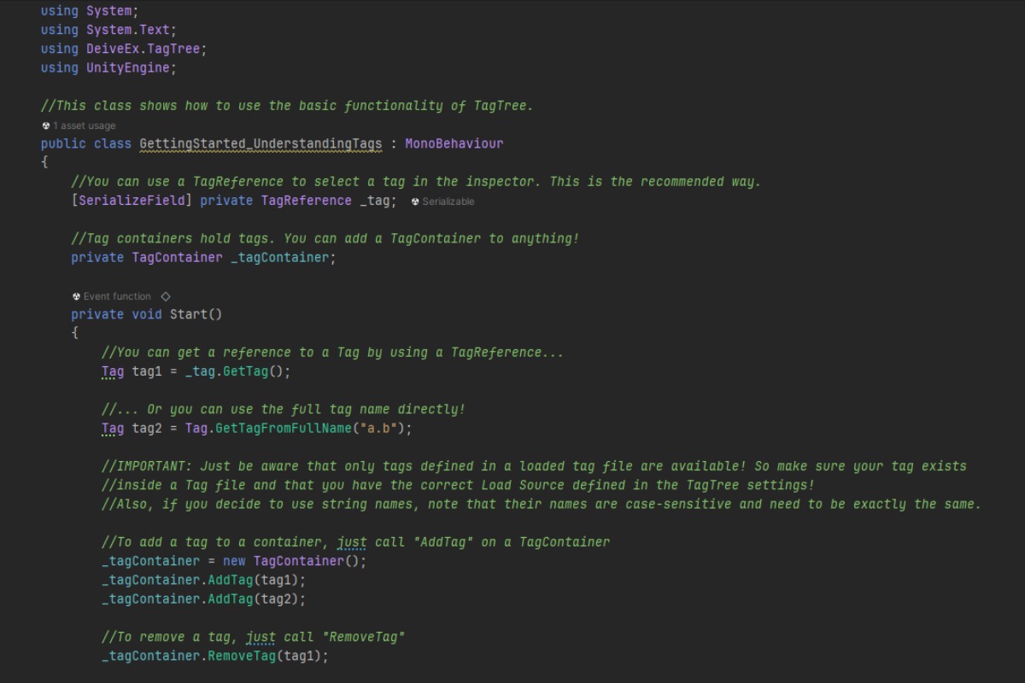The image size is (1025, 683).
Task: Click the Unity icon before 'Event function'
Action: [77, 296]
